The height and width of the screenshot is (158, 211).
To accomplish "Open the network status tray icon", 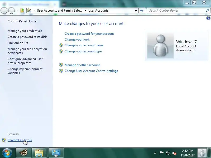I will 168,153.
